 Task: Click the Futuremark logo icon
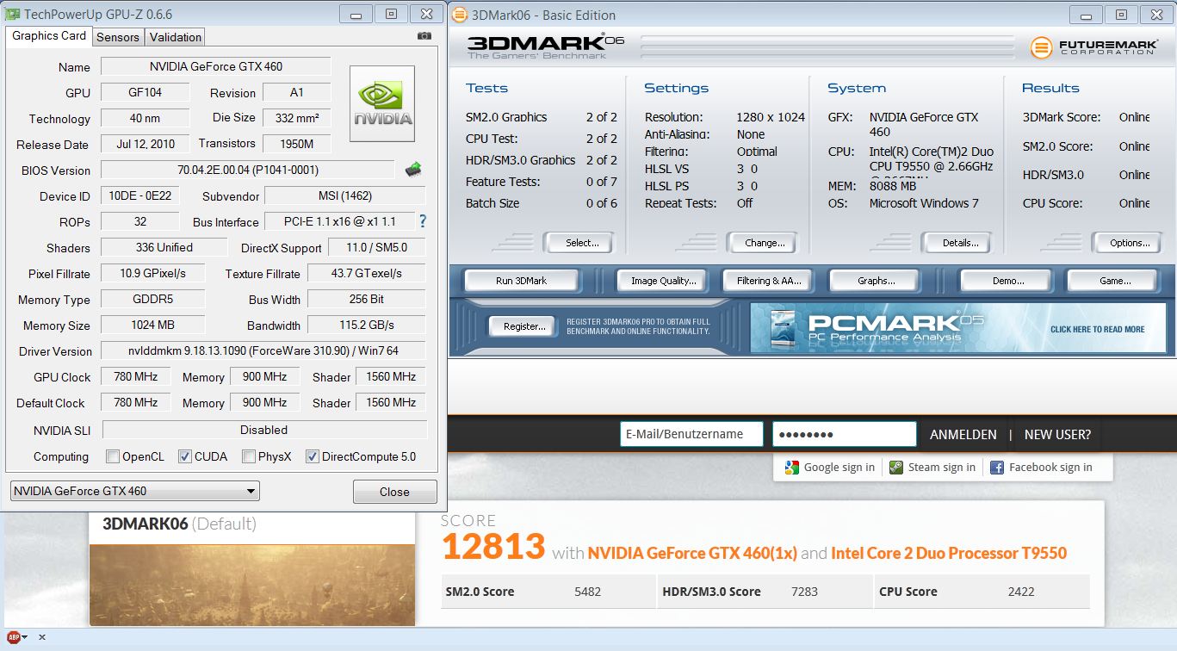(1041, 47)
